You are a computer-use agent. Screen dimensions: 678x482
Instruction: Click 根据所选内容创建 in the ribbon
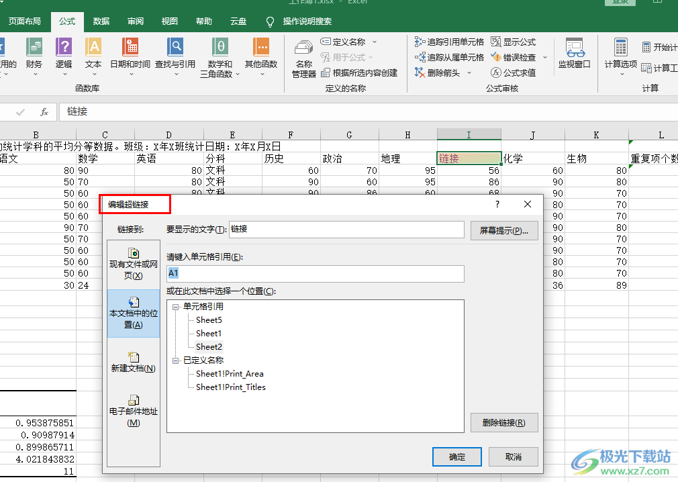[359, 73]
